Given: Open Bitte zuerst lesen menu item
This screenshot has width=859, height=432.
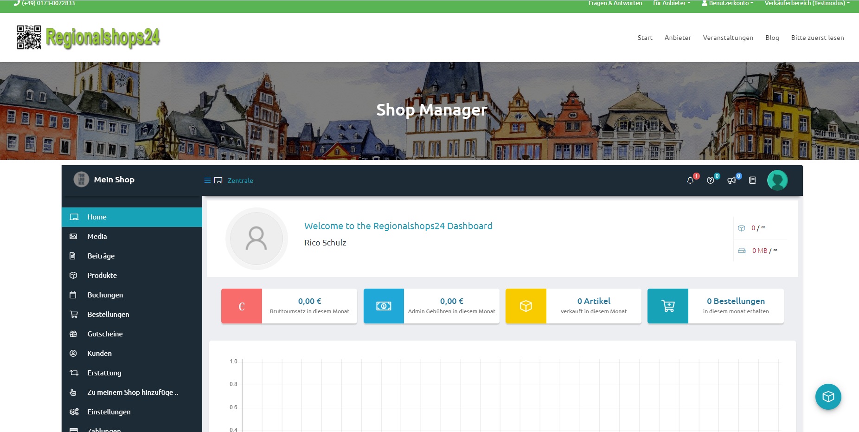Looking at the screenshot, I should click(818, 38).
